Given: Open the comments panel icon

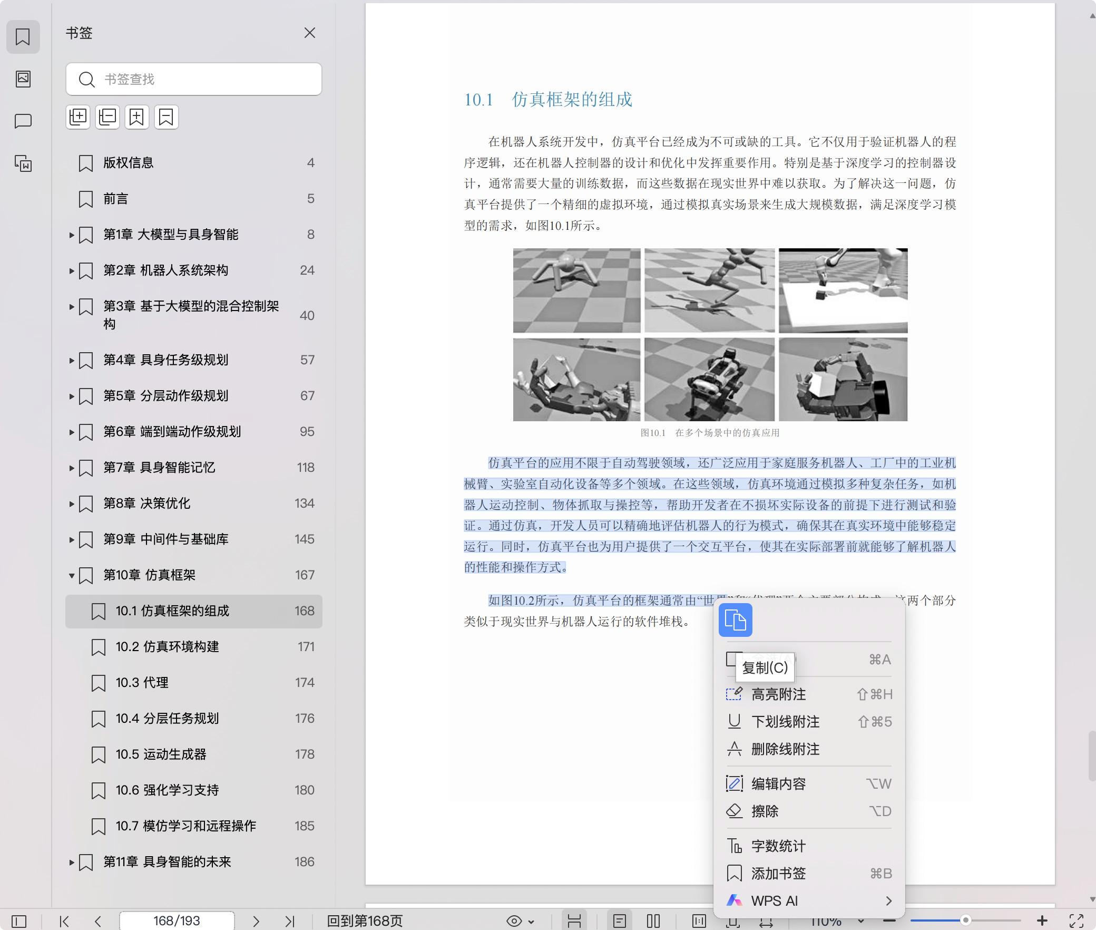Looking at the screenshot, I should pyautogui.click(x=23, y=121).
